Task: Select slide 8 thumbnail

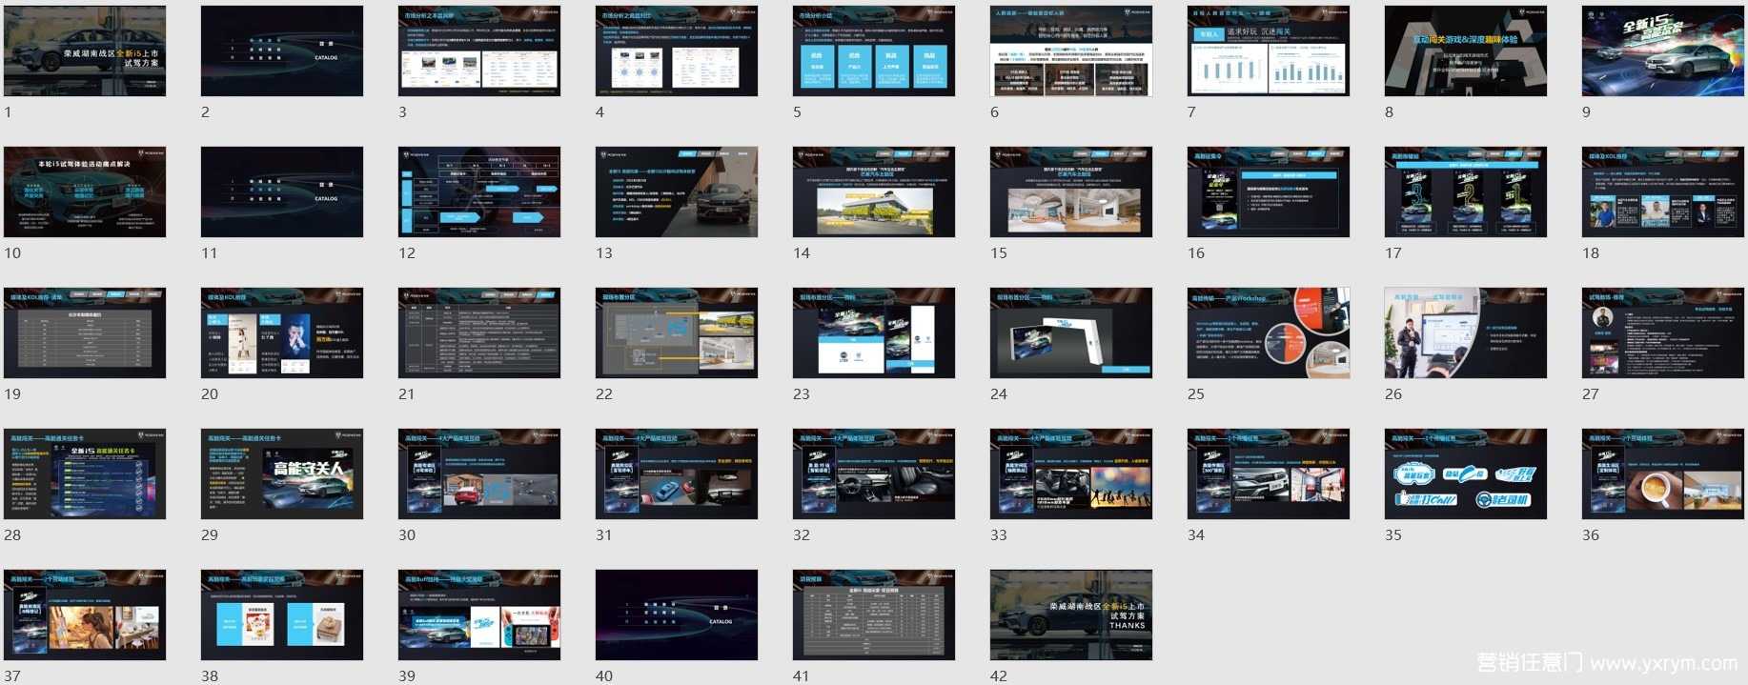Action: (1466, 50)
